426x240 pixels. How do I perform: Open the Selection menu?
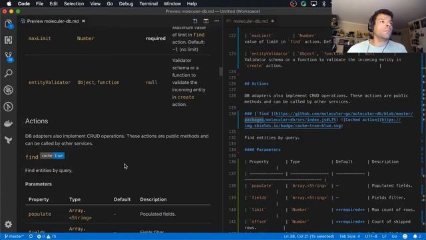[74, 4]
